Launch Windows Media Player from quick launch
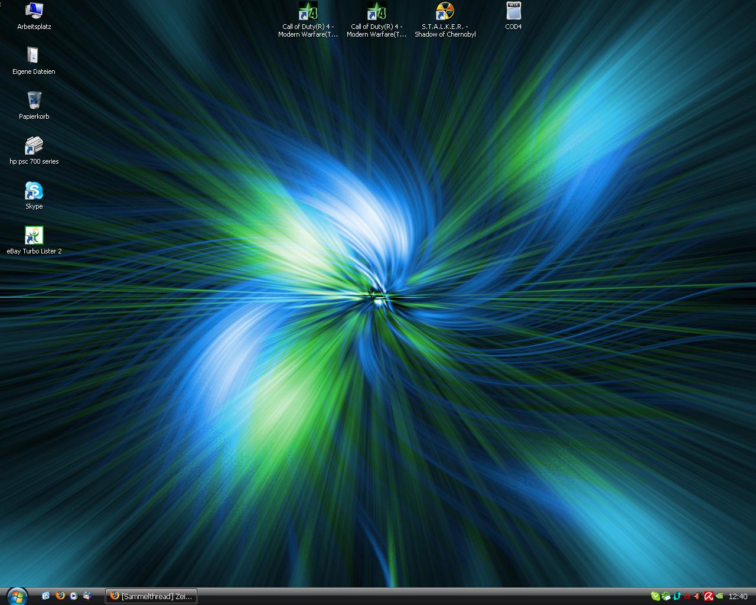 [x=74, y=596]
